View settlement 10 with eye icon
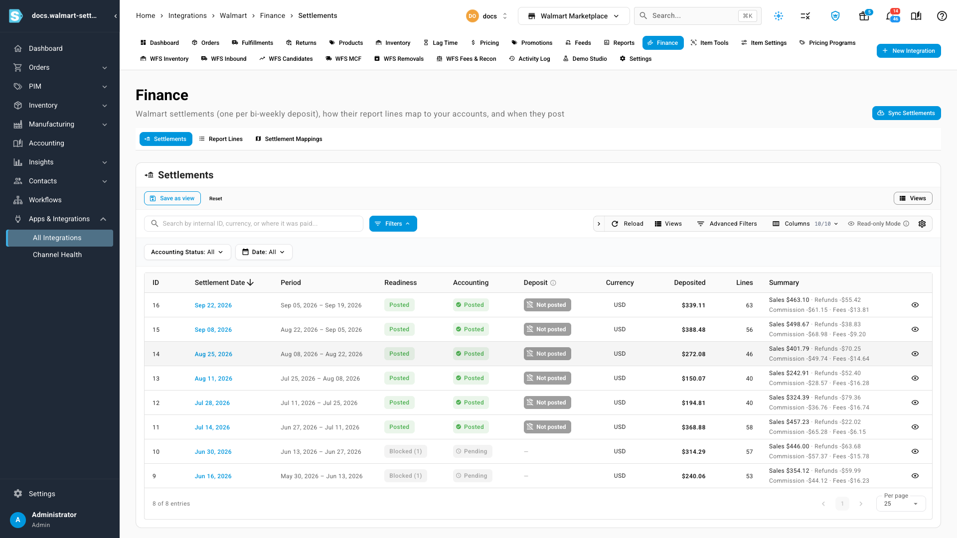 pos(915,451)
